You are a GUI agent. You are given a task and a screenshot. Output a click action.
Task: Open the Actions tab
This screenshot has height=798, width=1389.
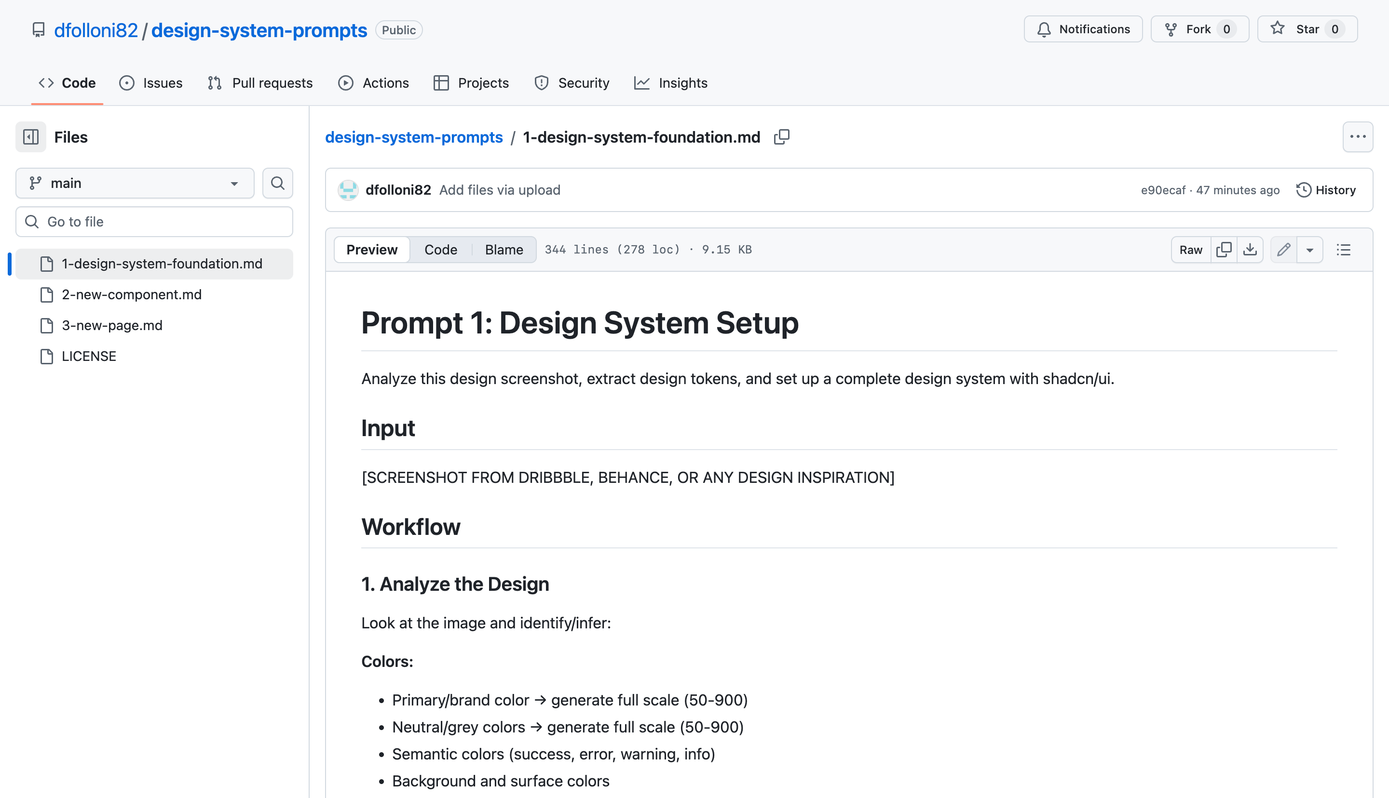click(373, 83)
